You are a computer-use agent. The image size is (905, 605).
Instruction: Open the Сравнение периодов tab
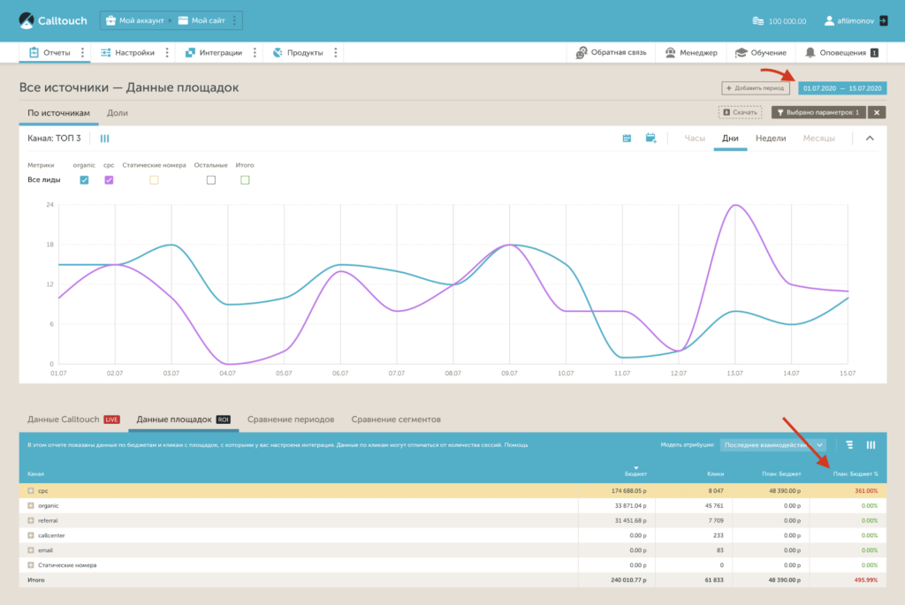coord(291,420)
